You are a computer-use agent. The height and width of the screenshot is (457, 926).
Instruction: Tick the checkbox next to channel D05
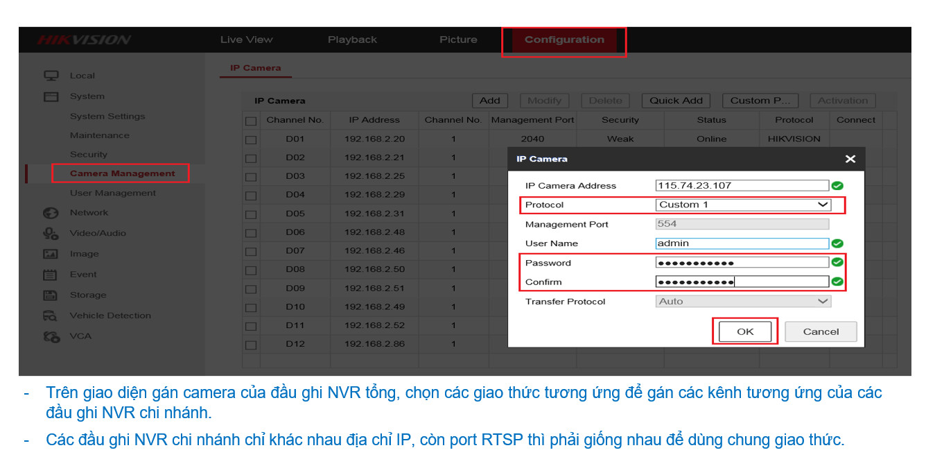point(251,214)
